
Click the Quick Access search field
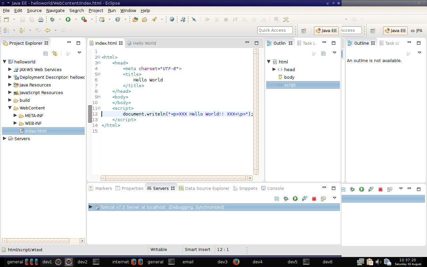point(275,30)
